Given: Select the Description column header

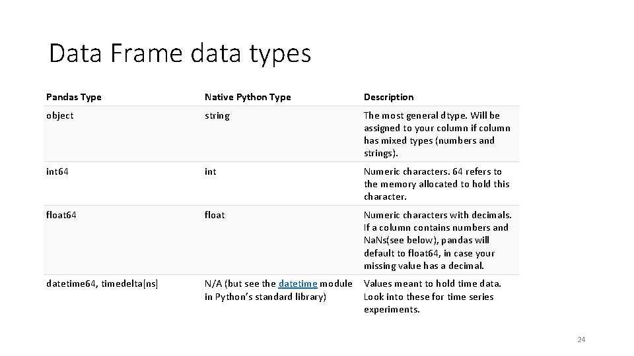Looking at the screenshot, I should 388,97.
